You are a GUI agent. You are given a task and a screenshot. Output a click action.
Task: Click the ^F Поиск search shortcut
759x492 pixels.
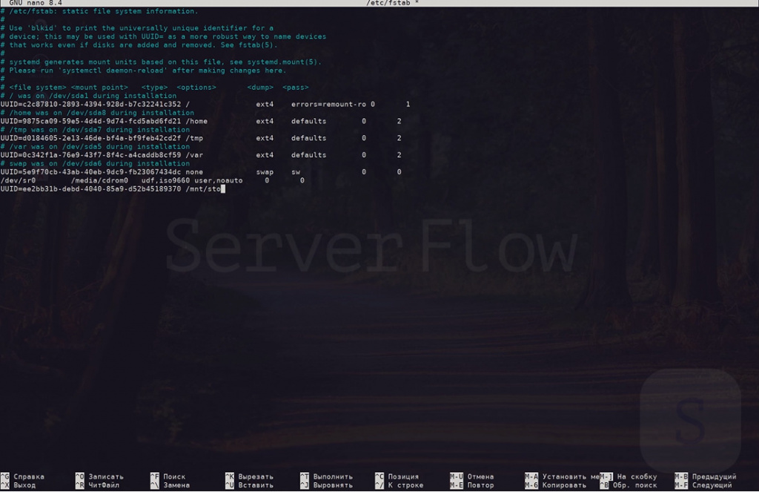click(x=168, y=476)
